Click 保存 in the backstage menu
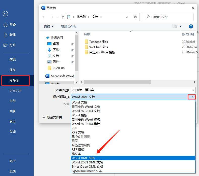The image size is (199, 176). pos(12,70)
